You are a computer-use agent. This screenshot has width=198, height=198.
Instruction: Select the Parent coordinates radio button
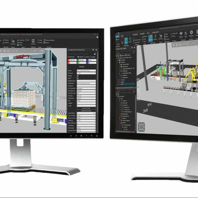pyautogui.click(x=84, y=57)
